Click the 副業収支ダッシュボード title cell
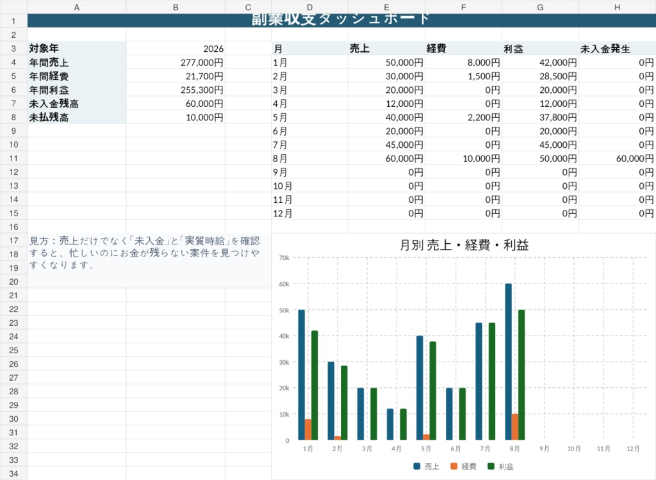 click(x=341, y=20)
